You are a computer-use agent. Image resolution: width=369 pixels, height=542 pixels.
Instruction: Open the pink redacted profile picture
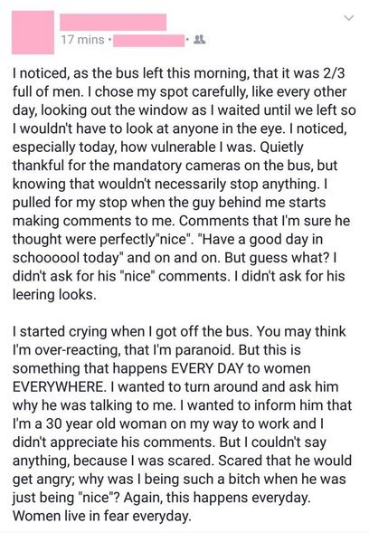coord(33,33)
